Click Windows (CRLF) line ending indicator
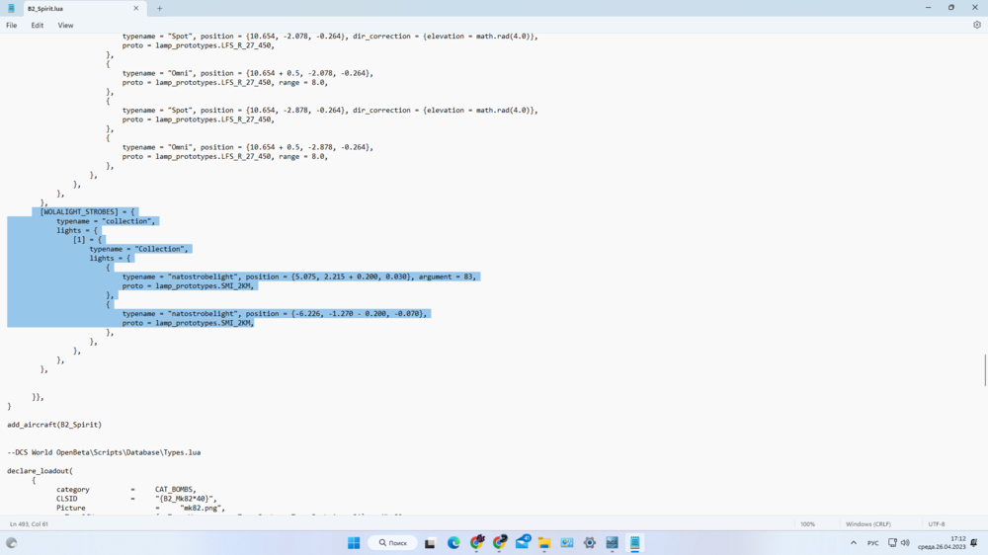Image resolution: width=988 pixels, height=555 pixels. [868, 524]
